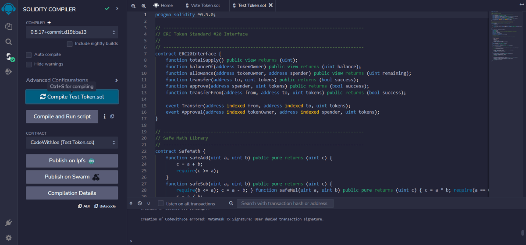The image size is (526, 245).
Task: Zoom in the editor font
Action: (144, 6)
